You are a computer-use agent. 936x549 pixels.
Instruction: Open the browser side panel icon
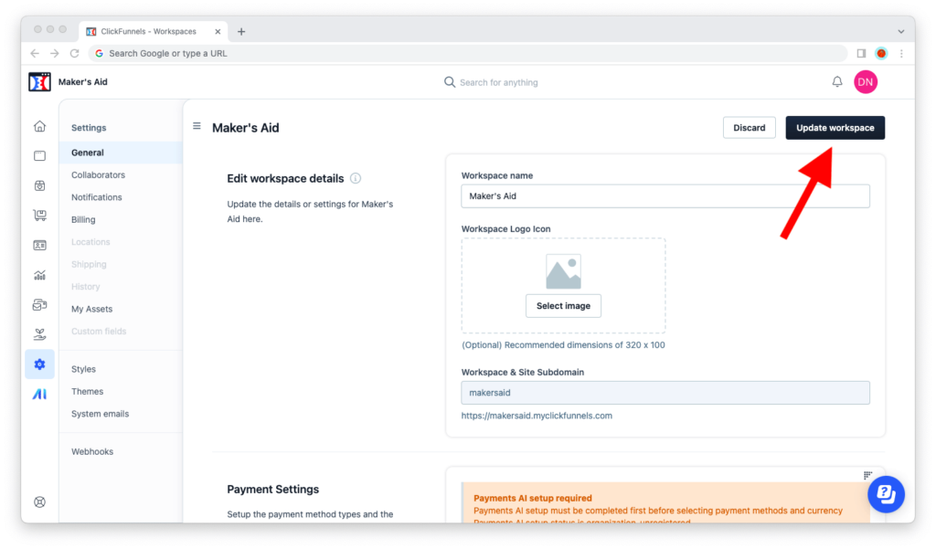tap(861, 53)
